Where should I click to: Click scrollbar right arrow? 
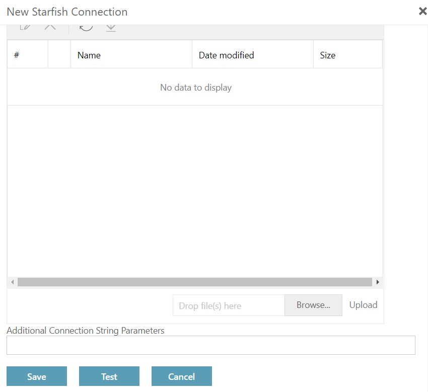(378, 282)
